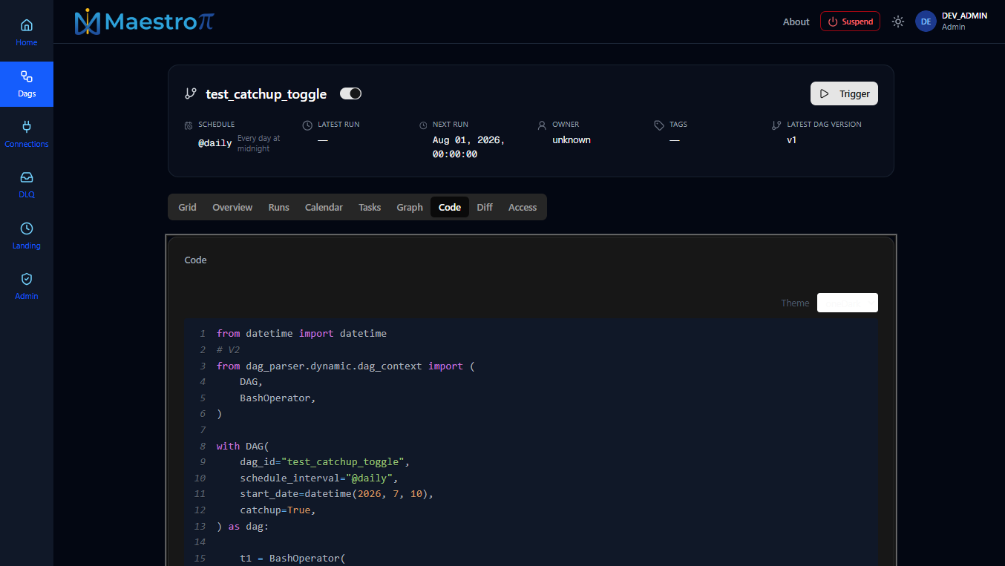Switch to the Grid tab
Viewport: 1005px width, 566px height.
(x=187, y=207)
